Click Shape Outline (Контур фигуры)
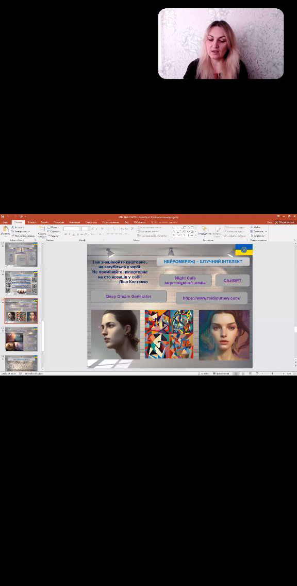The height and width of the screenshot is (586, 297). (x=235, y=231)
